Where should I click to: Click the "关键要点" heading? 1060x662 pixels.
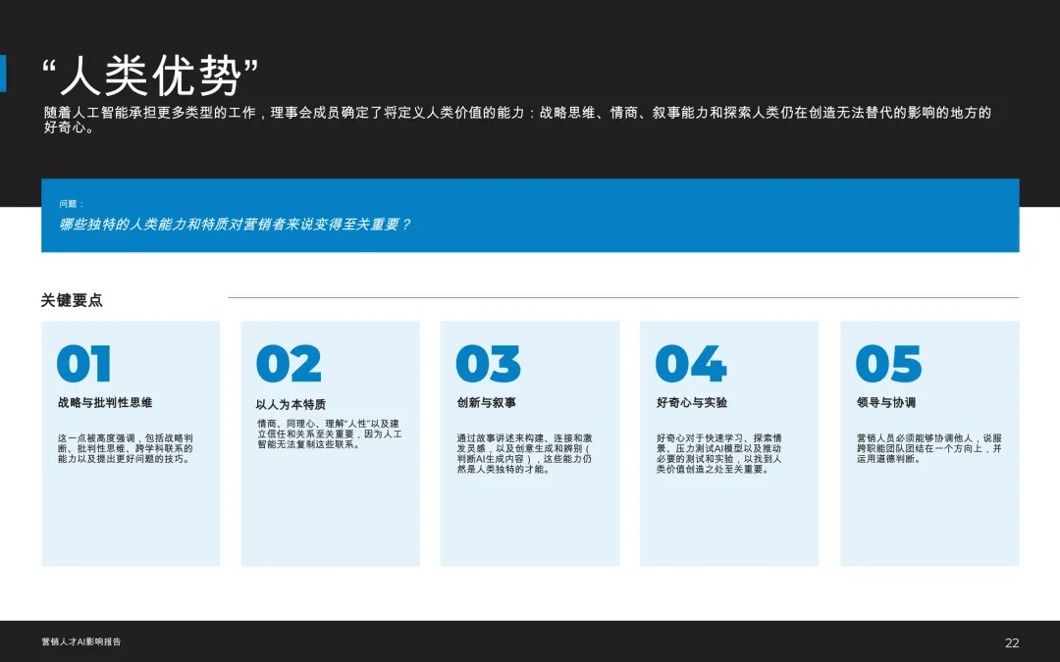point(67,298)
